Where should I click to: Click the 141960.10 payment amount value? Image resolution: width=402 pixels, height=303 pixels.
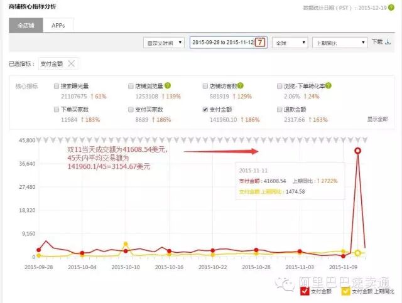(x=223, y=120)
